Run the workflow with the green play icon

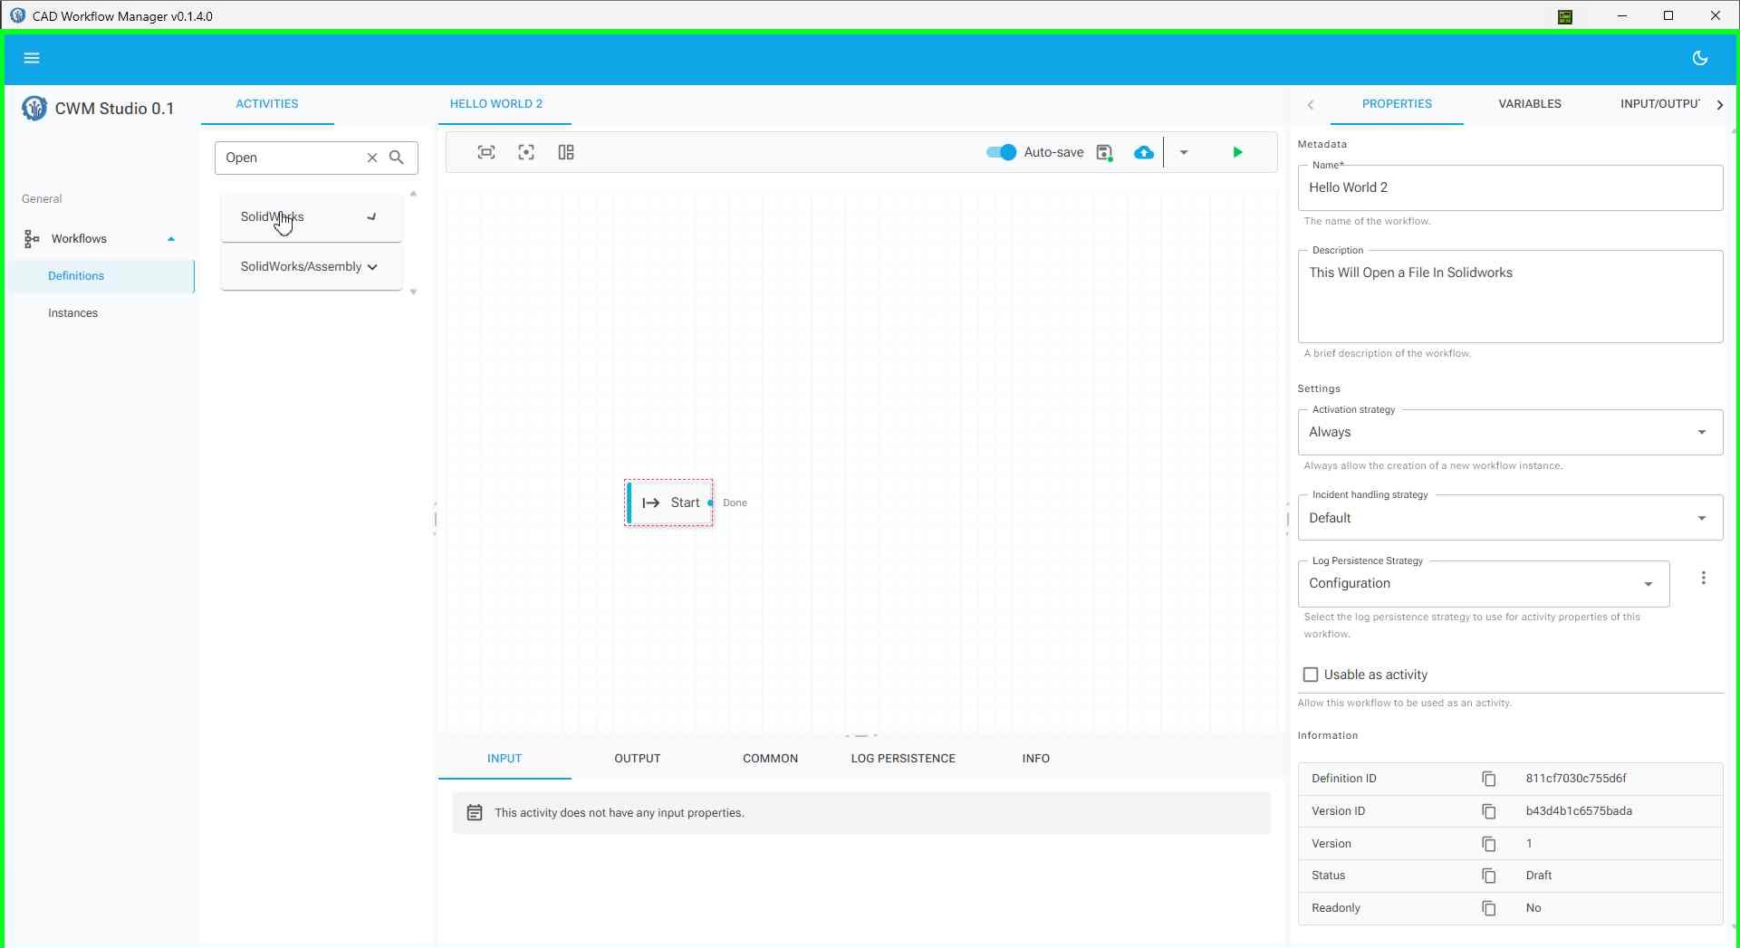(x=1237, y=152)
